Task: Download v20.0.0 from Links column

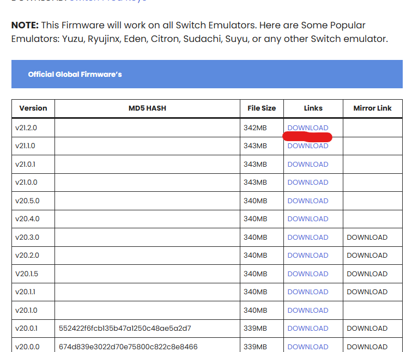Action: [x=308, y=347]
